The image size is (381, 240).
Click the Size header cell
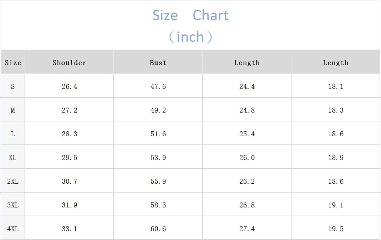point(13,63)
